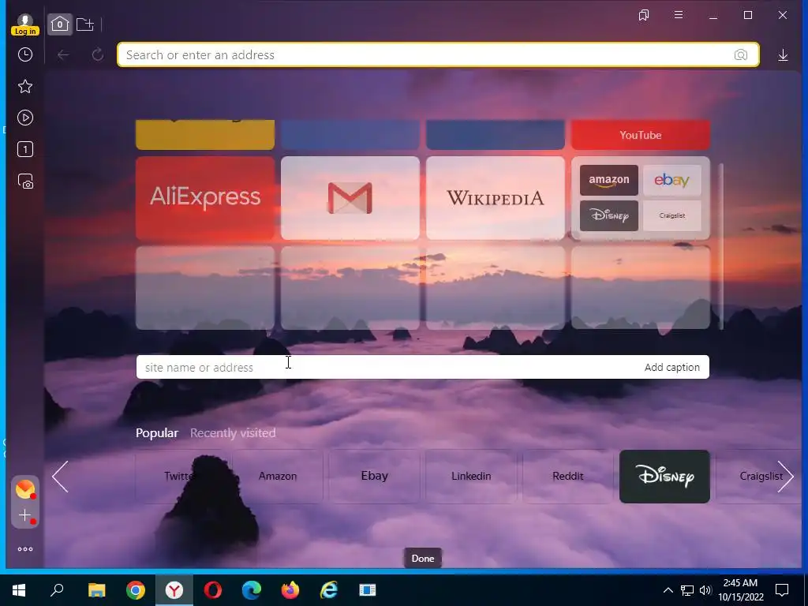The width and height of the screenshot is (808, 606).
Task: Add a sidebar app with plus
Action: click(x=24, y=515)
